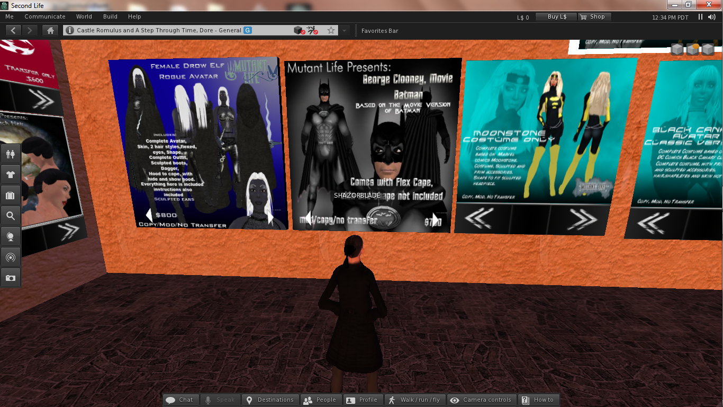
Task: Click the George Clooney Movie Batman poster
Action: [373, 145]
